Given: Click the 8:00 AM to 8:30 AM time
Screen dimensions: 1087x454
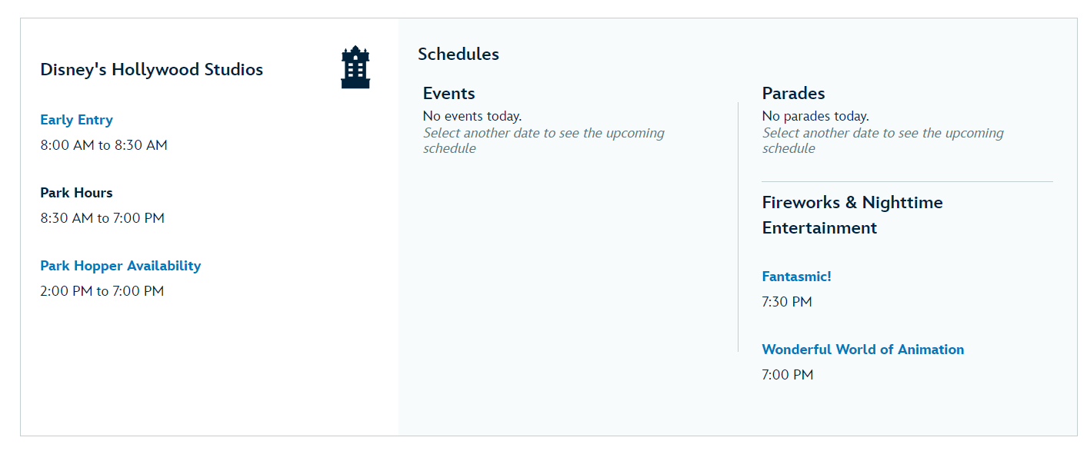Looking at the screenshot, I should click(x=104, y=145).
